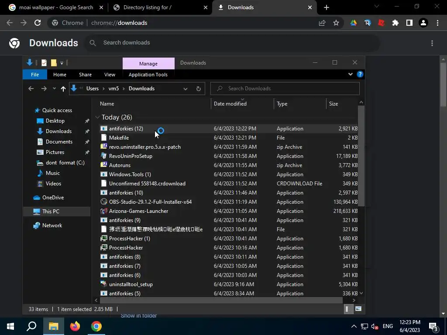
Task: Click the Search Downloads box in Explorer
Action: tap(285, 89)
